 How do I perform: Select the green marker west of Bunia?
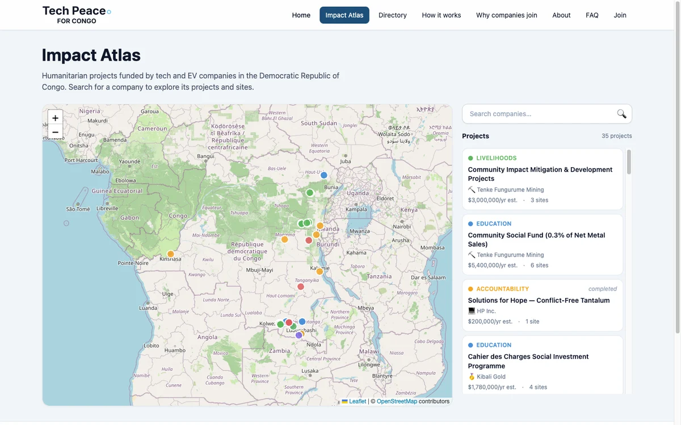(310, 193)
